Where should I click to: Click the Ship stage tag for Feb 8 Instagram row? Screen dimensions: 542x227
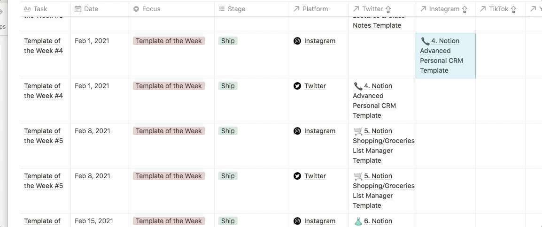click(228, 131)
